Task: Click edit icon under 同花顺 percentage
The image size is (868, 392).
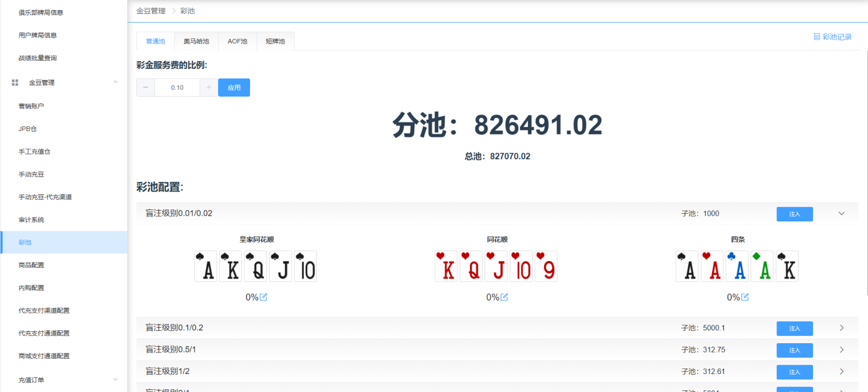Action: point(504,297)
